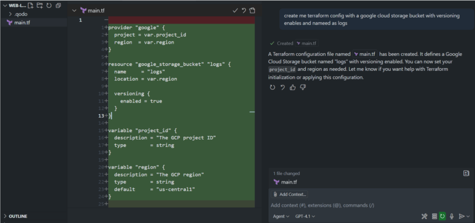Click the New Folder icon in explorer

tap(40, 6)
